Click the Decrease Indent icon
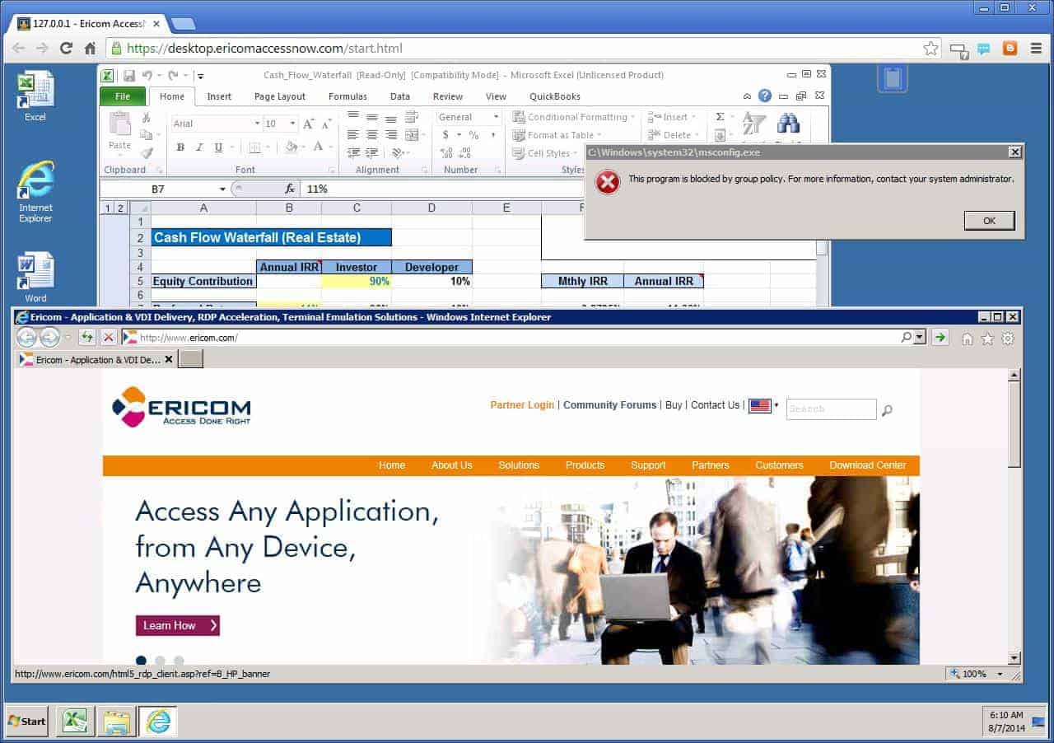Image resolution: width=1054 pixels, height=743 pixels. 353,153
